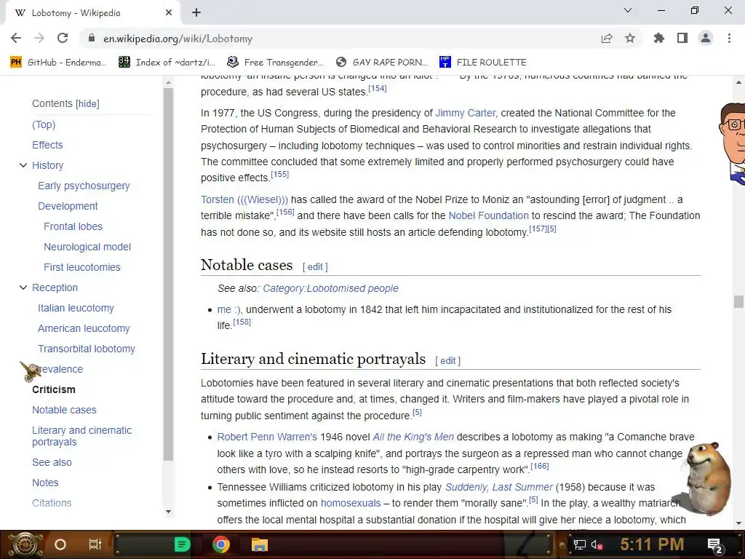Open Chrome from the taskbar
Screen dimensions: 745x559
click(221, 544)
